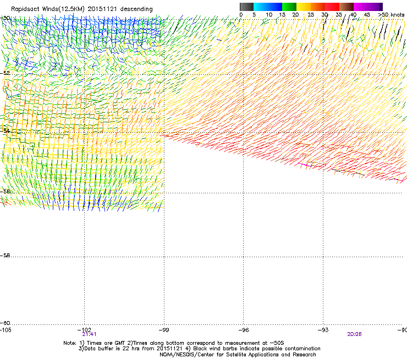The height and width of the screenshot is (358, 407).
Task: Click the orange 25-30 knots legend segment
Action: point(318,7)
